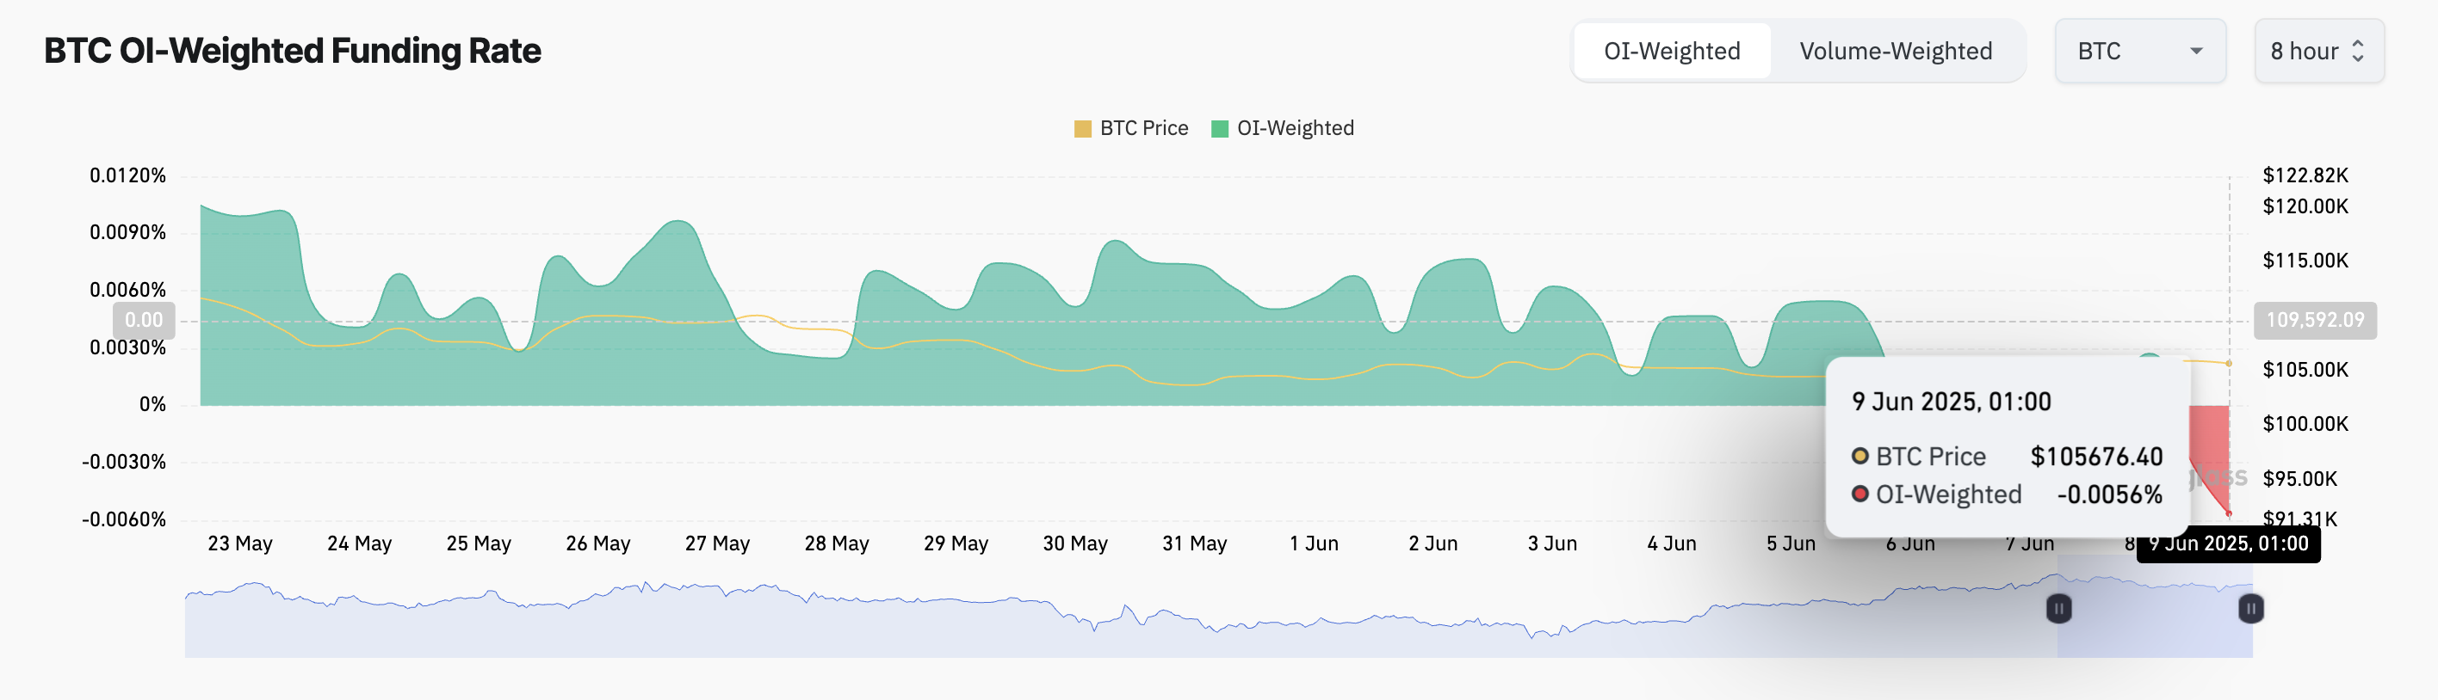This screenshot has width=2438, height=700.
Task: Click the 27 May date on the x-axis
Action: pos(716,543)
